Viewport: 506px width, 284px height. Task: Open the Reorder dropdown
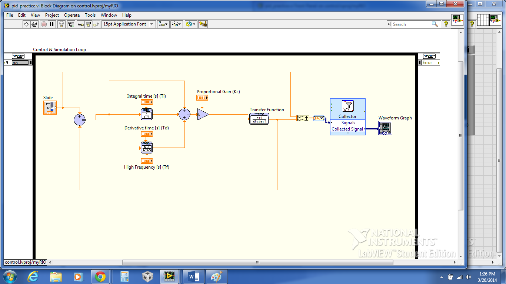click(191, 24)
